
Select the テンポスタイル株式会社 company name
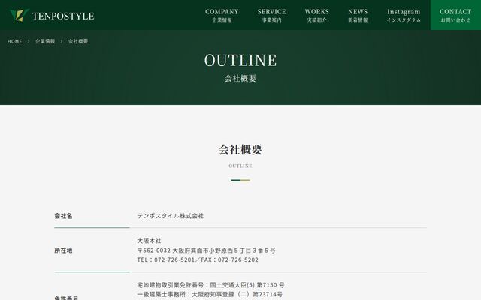[171, 216]
